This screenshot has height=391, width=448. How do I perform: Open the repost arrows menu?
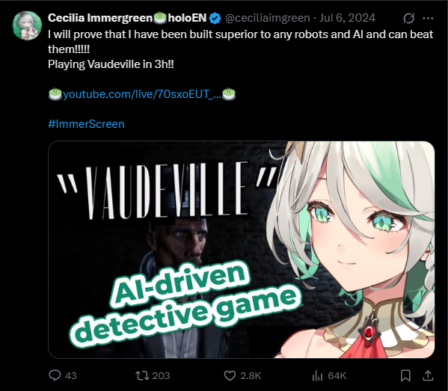tap(142, 375)
